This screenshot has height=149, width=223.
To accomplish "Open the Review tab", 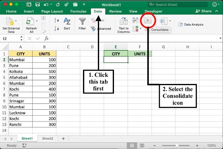I will point(115,11).
